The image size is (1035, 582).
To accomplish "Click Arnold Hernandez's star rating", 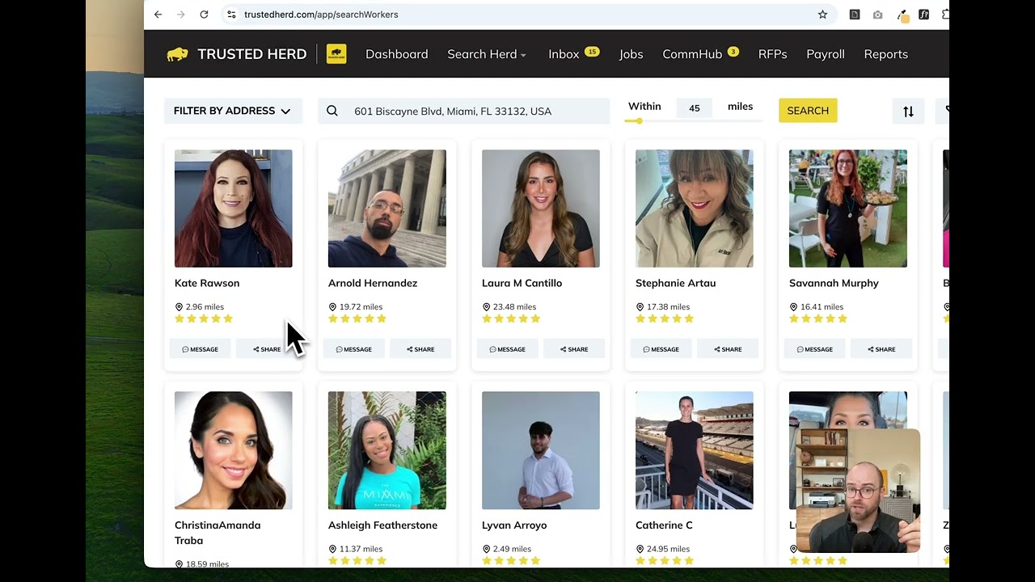I will pyautogui.click(x=357, y=318).
